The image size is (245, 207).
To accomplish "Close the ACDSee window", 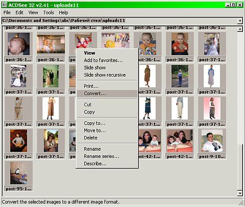I will pyautogui.click(x=240, y=5).
